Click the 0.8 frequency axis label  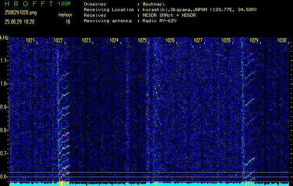click(4, 130)
